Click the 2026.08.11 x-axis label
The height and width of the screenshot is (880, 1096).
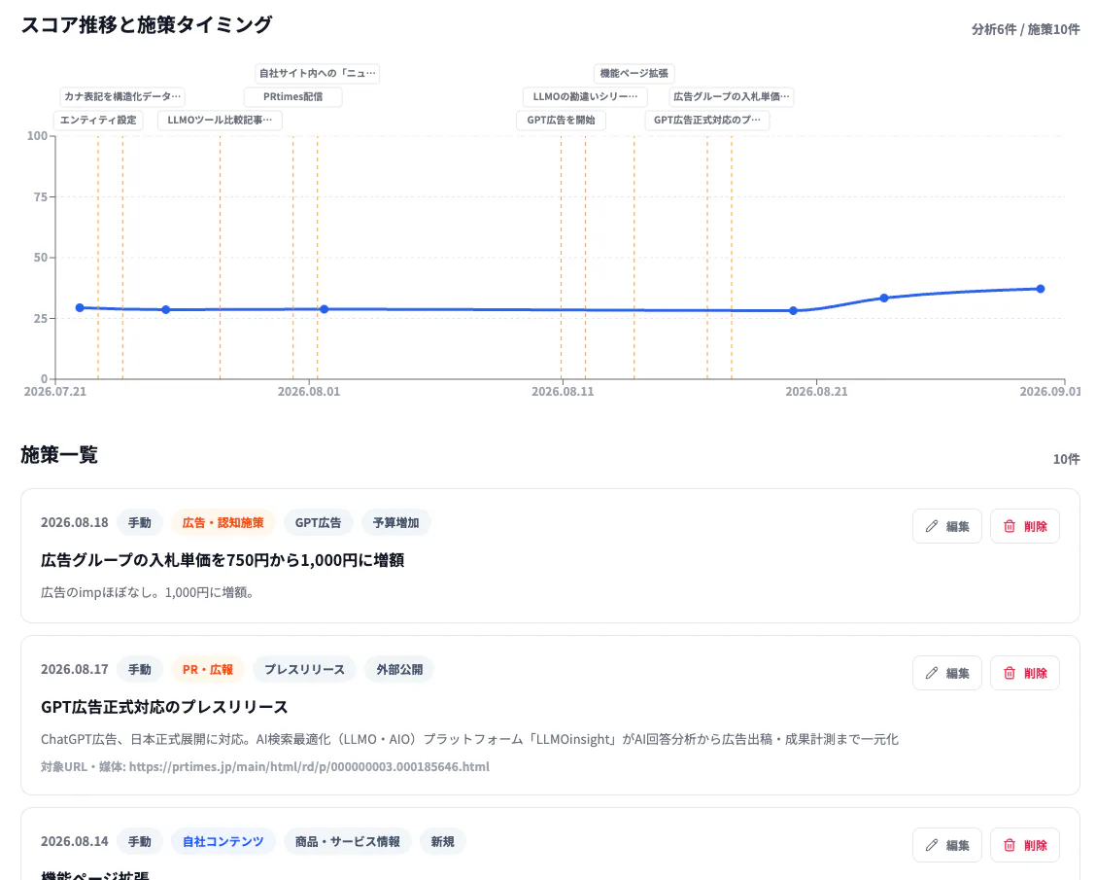(563, 392)
